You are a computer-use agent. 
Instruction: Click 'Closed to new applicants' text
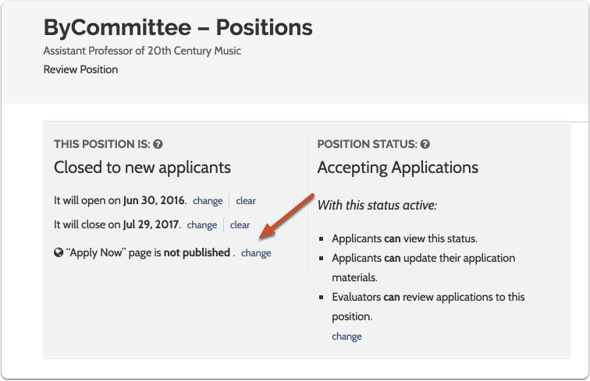pyautogui.click(x=142, y=168)
